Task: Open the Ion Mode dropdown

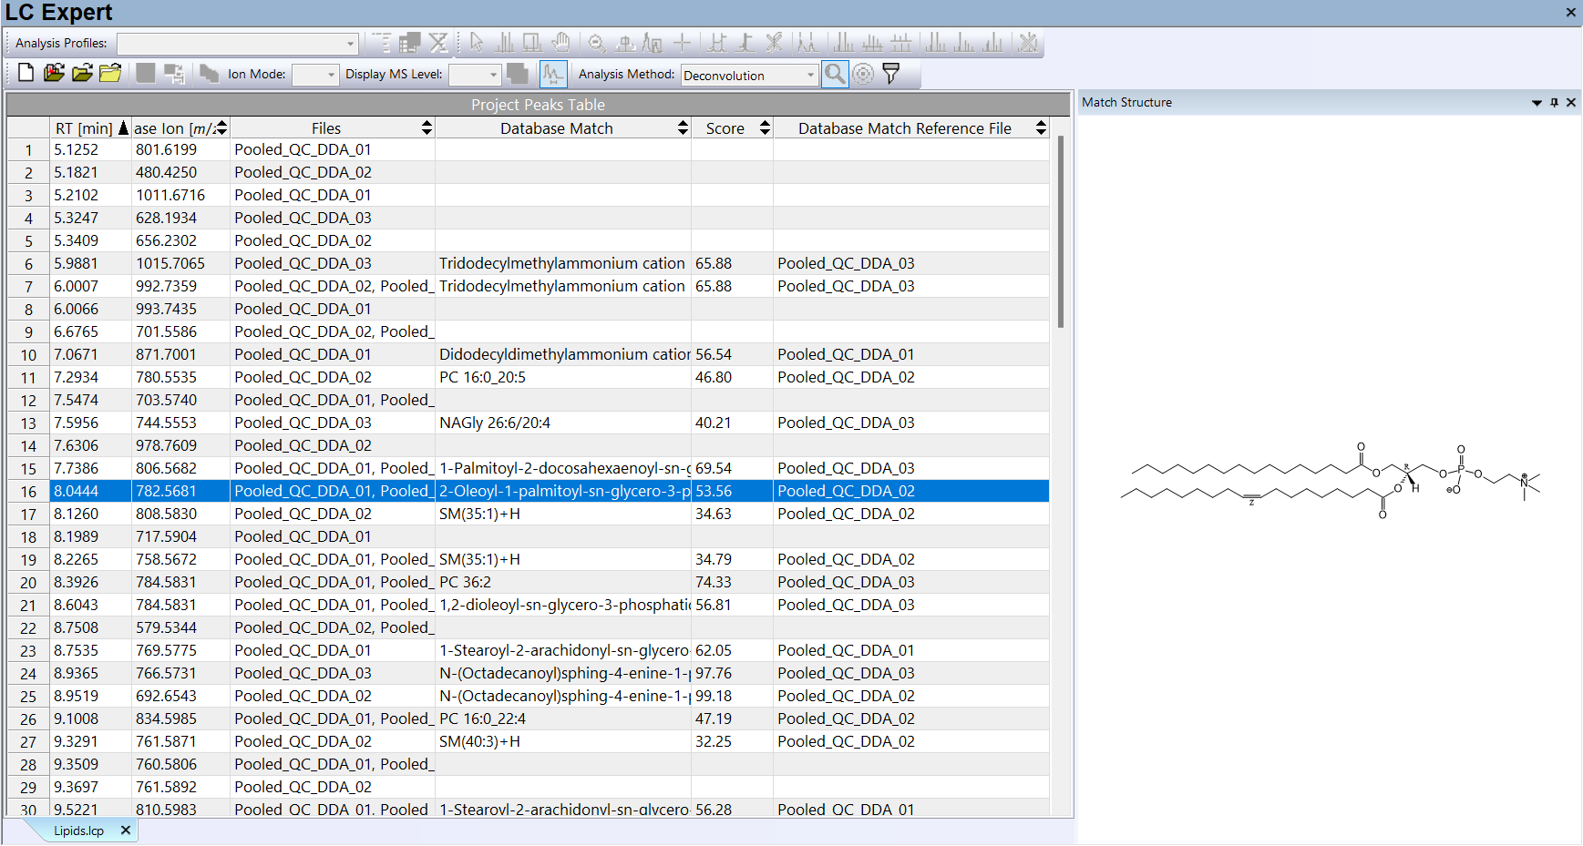Action: coord(331,76)
